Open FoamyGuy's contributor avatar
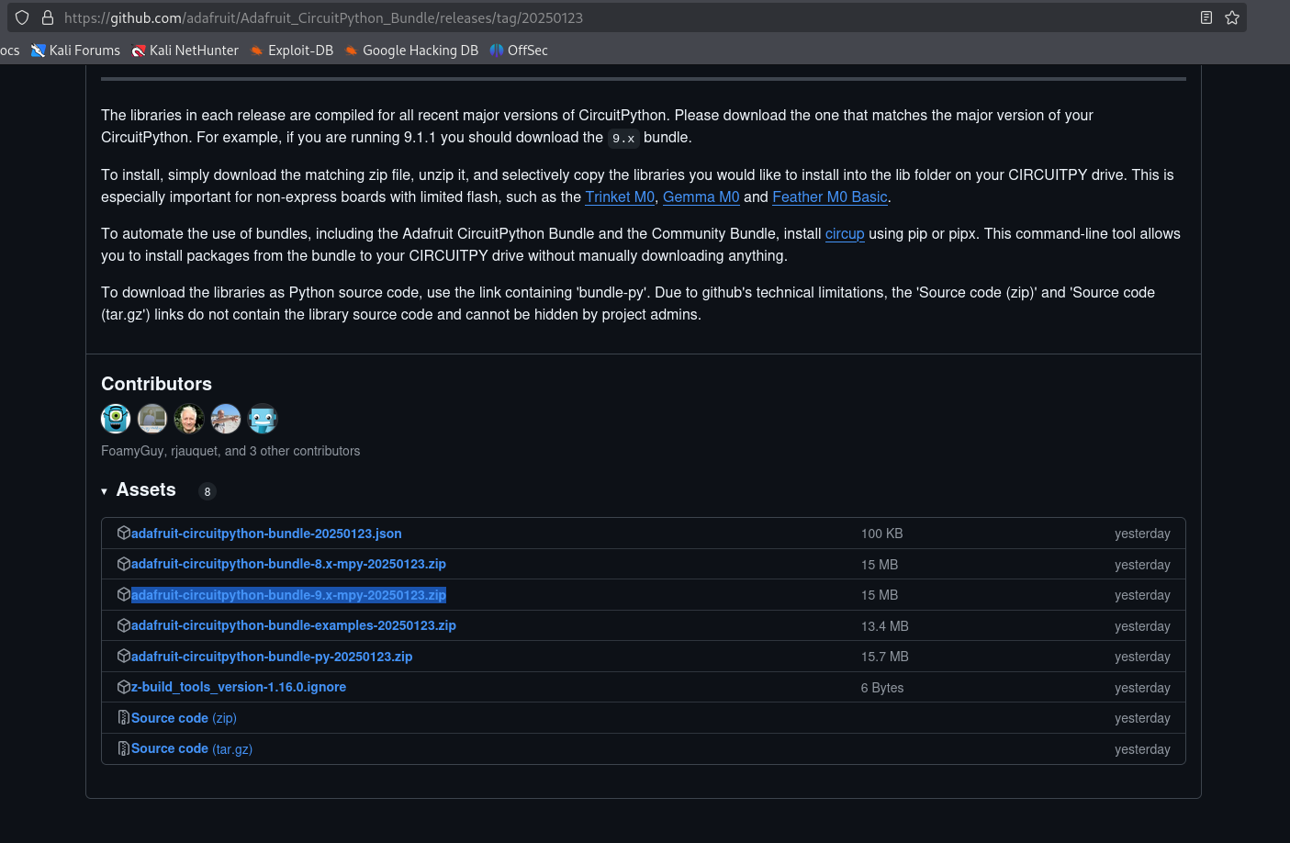This screenshot has width=1290, height=843. point(116,419)
